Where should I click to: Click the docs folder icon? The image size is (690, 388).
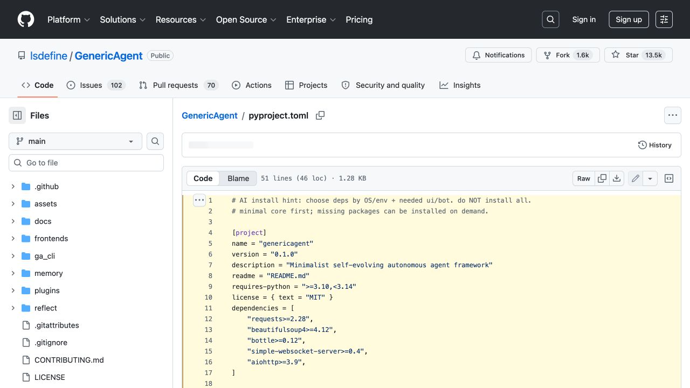[26, 221]
